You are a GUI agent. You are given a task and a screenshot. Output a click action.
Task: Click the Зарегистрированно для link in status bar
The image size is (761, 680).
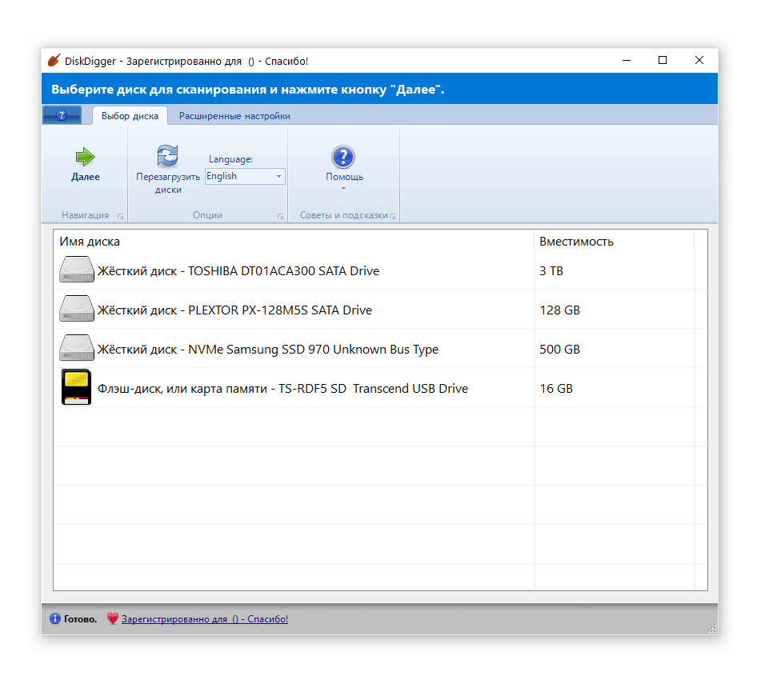pos(204,619)
